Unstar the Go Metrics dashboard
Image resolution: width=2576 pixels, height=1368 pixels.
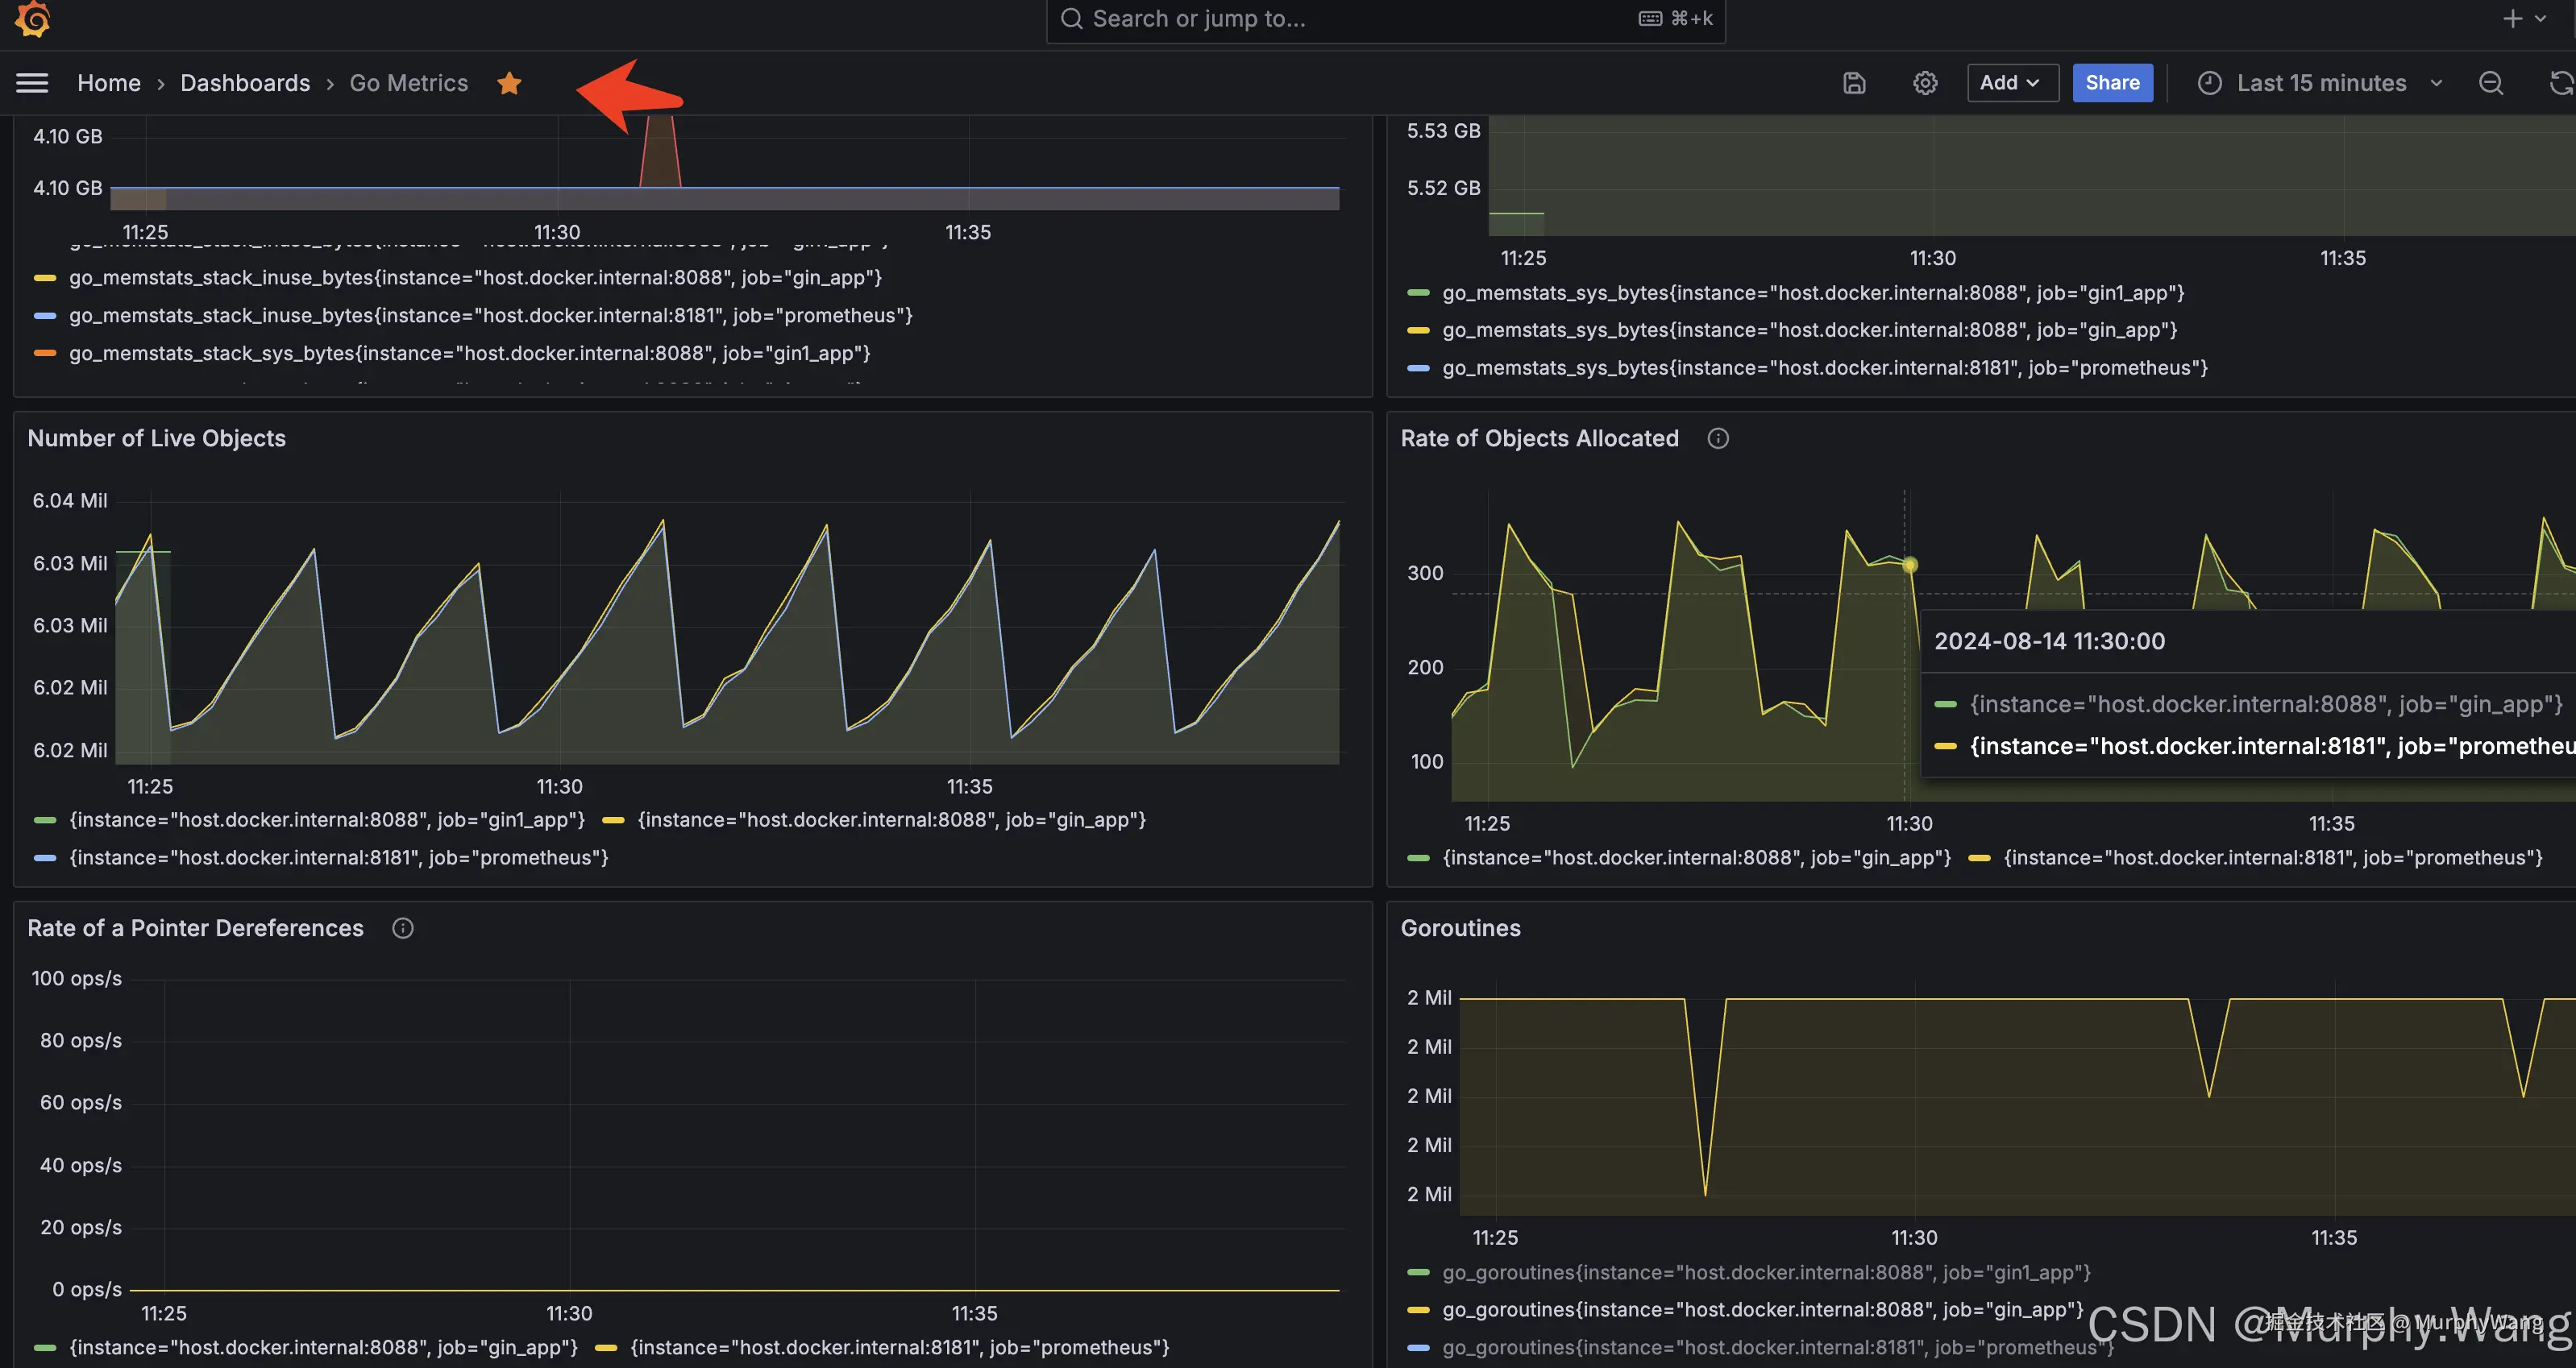pos(509,83)
